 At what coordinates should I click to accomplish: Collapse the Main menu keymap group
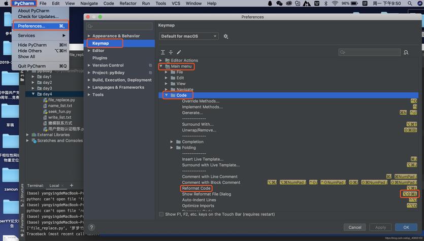click(x=161, y=66)
